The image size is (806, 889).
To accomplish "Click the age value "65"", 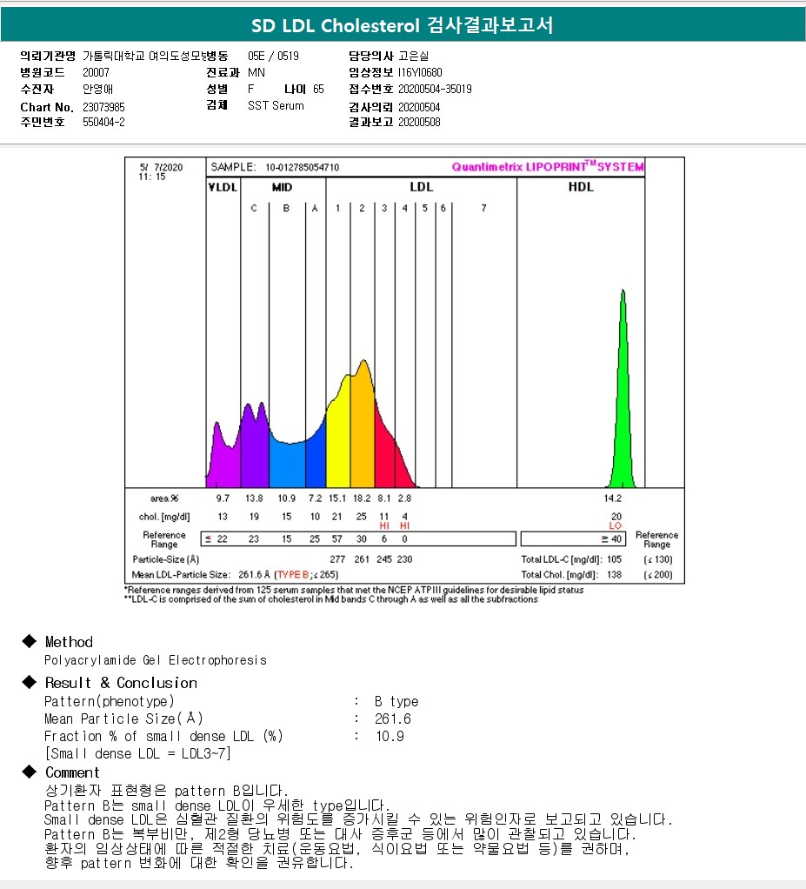I will tap(318, 89).
